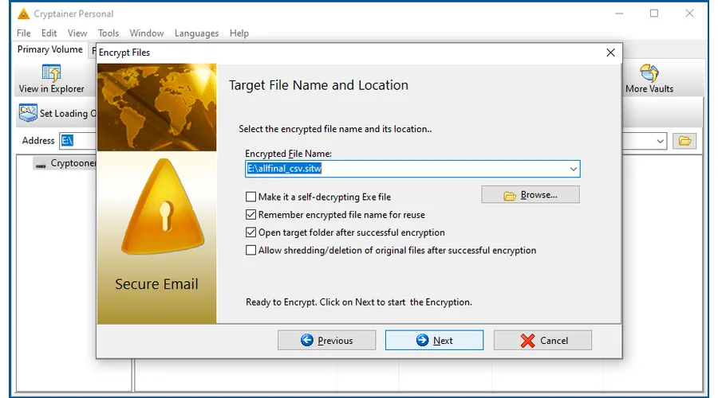The height and width of the screenshot is (398, 718).
Task: Open the Window menu
Action: tap(147, 33)
